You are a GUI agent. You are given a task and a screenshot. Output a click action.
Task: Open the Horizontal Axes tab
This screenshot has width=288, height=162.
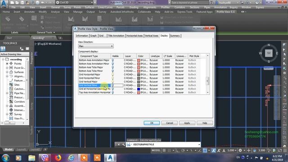(135, 36)
